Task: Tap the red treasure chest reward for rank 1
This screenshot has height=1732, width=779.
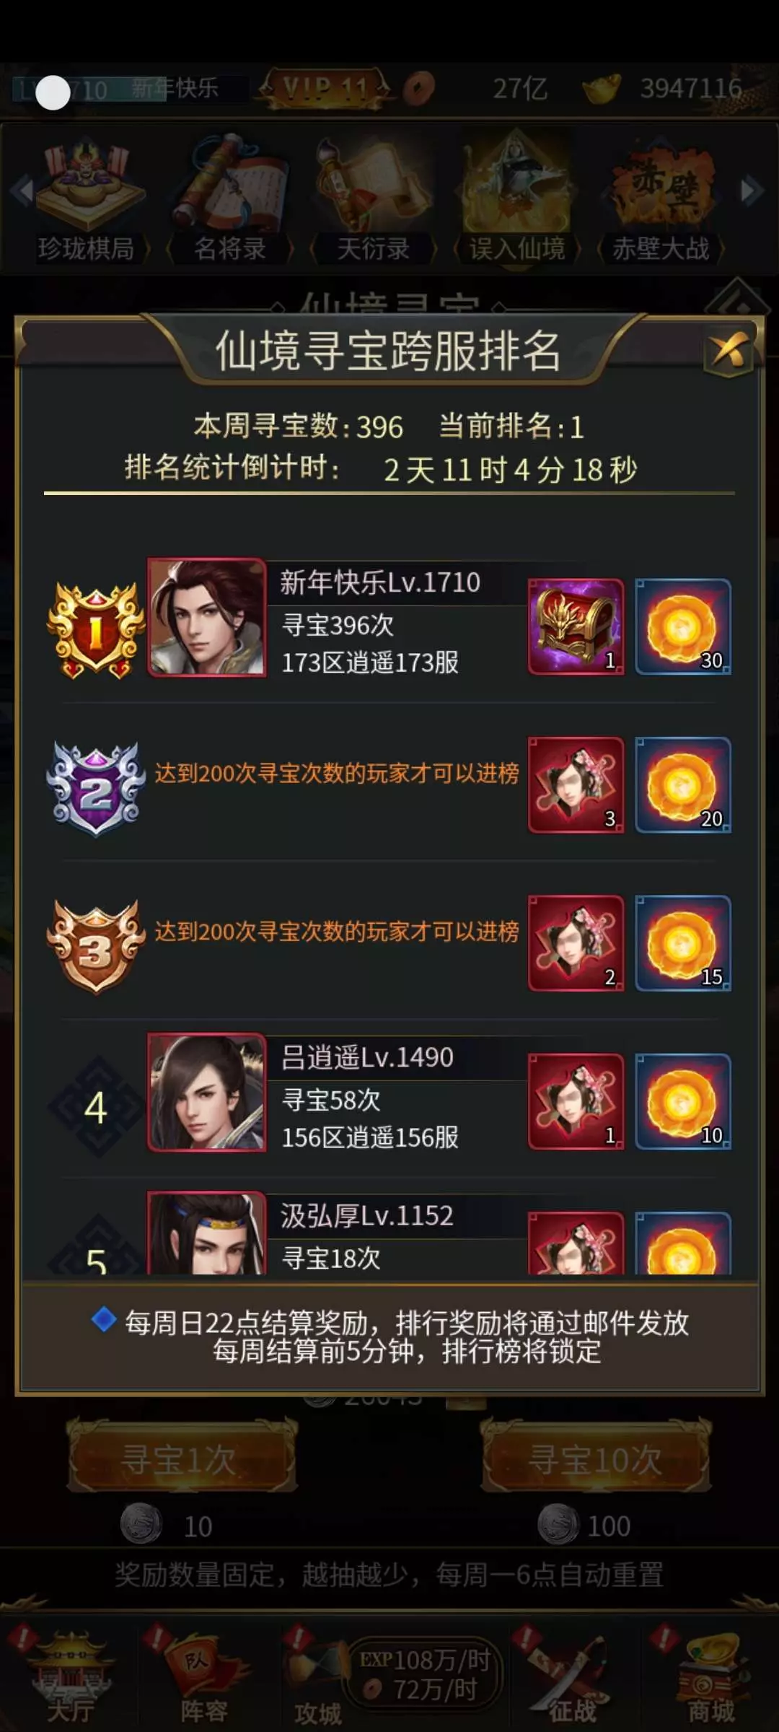Action: (576, 626)
